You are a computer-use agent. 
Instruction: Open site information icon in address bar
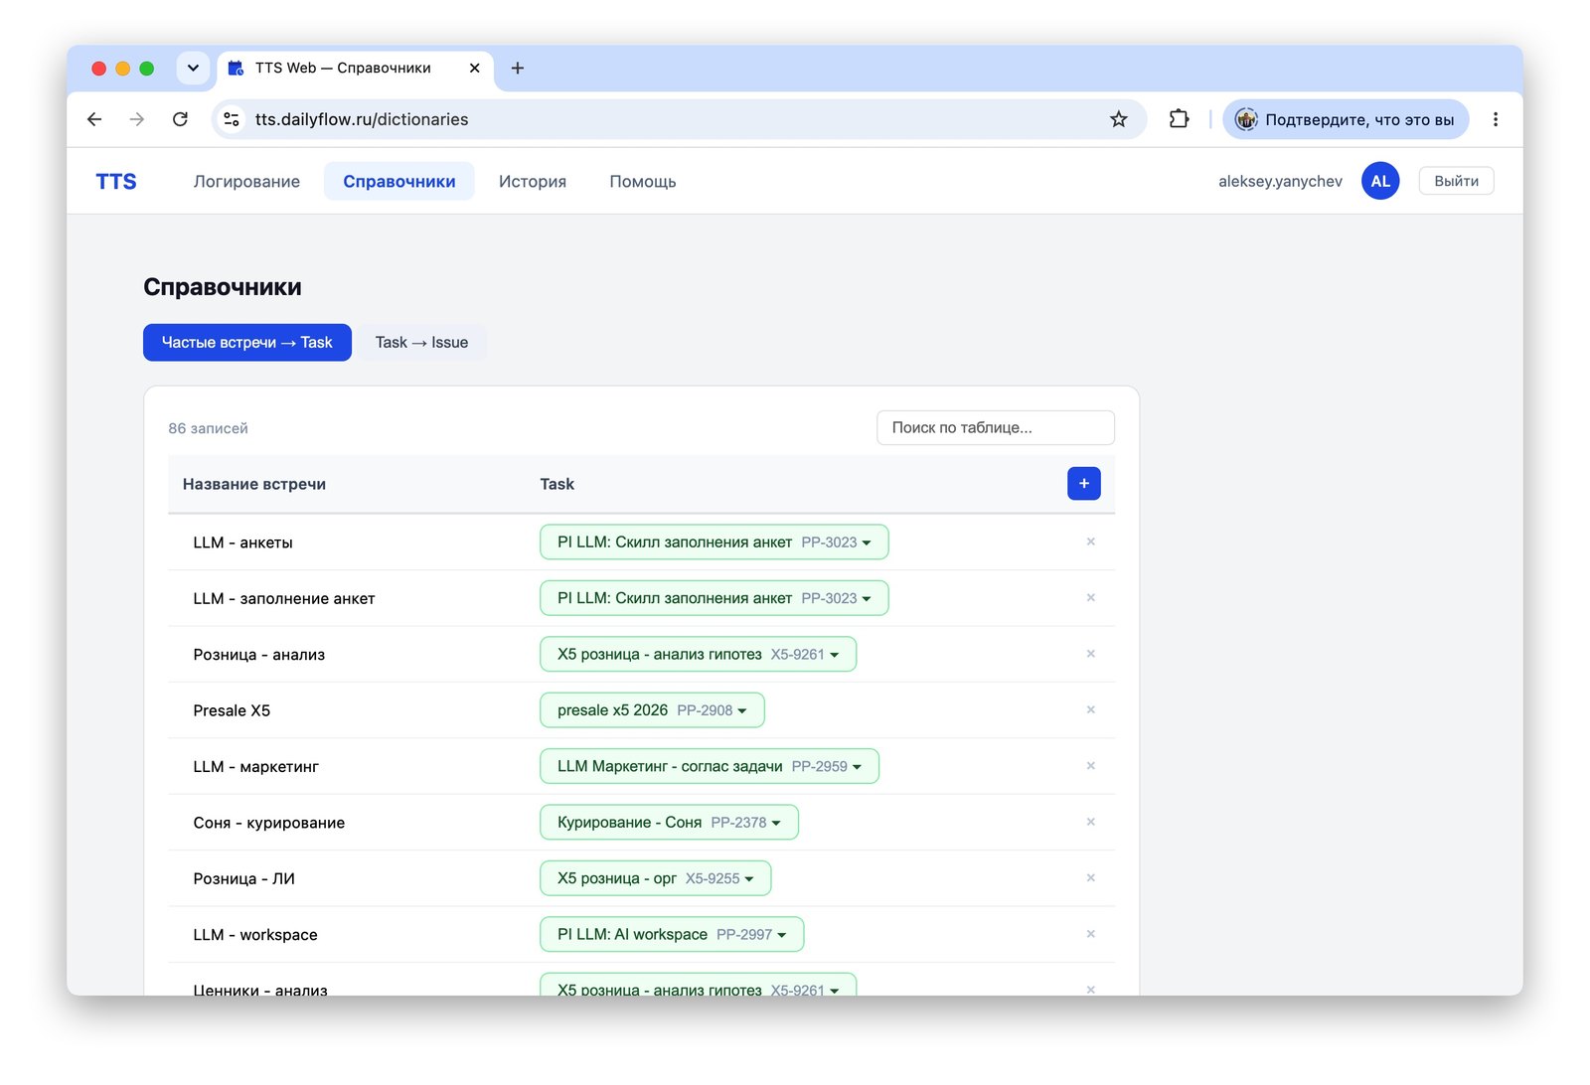pyautogui.click(x=232, y=119)
